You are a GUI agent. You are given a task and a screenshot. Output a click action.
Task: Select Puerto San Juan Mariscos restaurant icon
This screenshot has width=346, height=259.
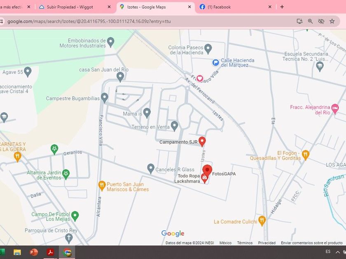[x=102, y=186]
